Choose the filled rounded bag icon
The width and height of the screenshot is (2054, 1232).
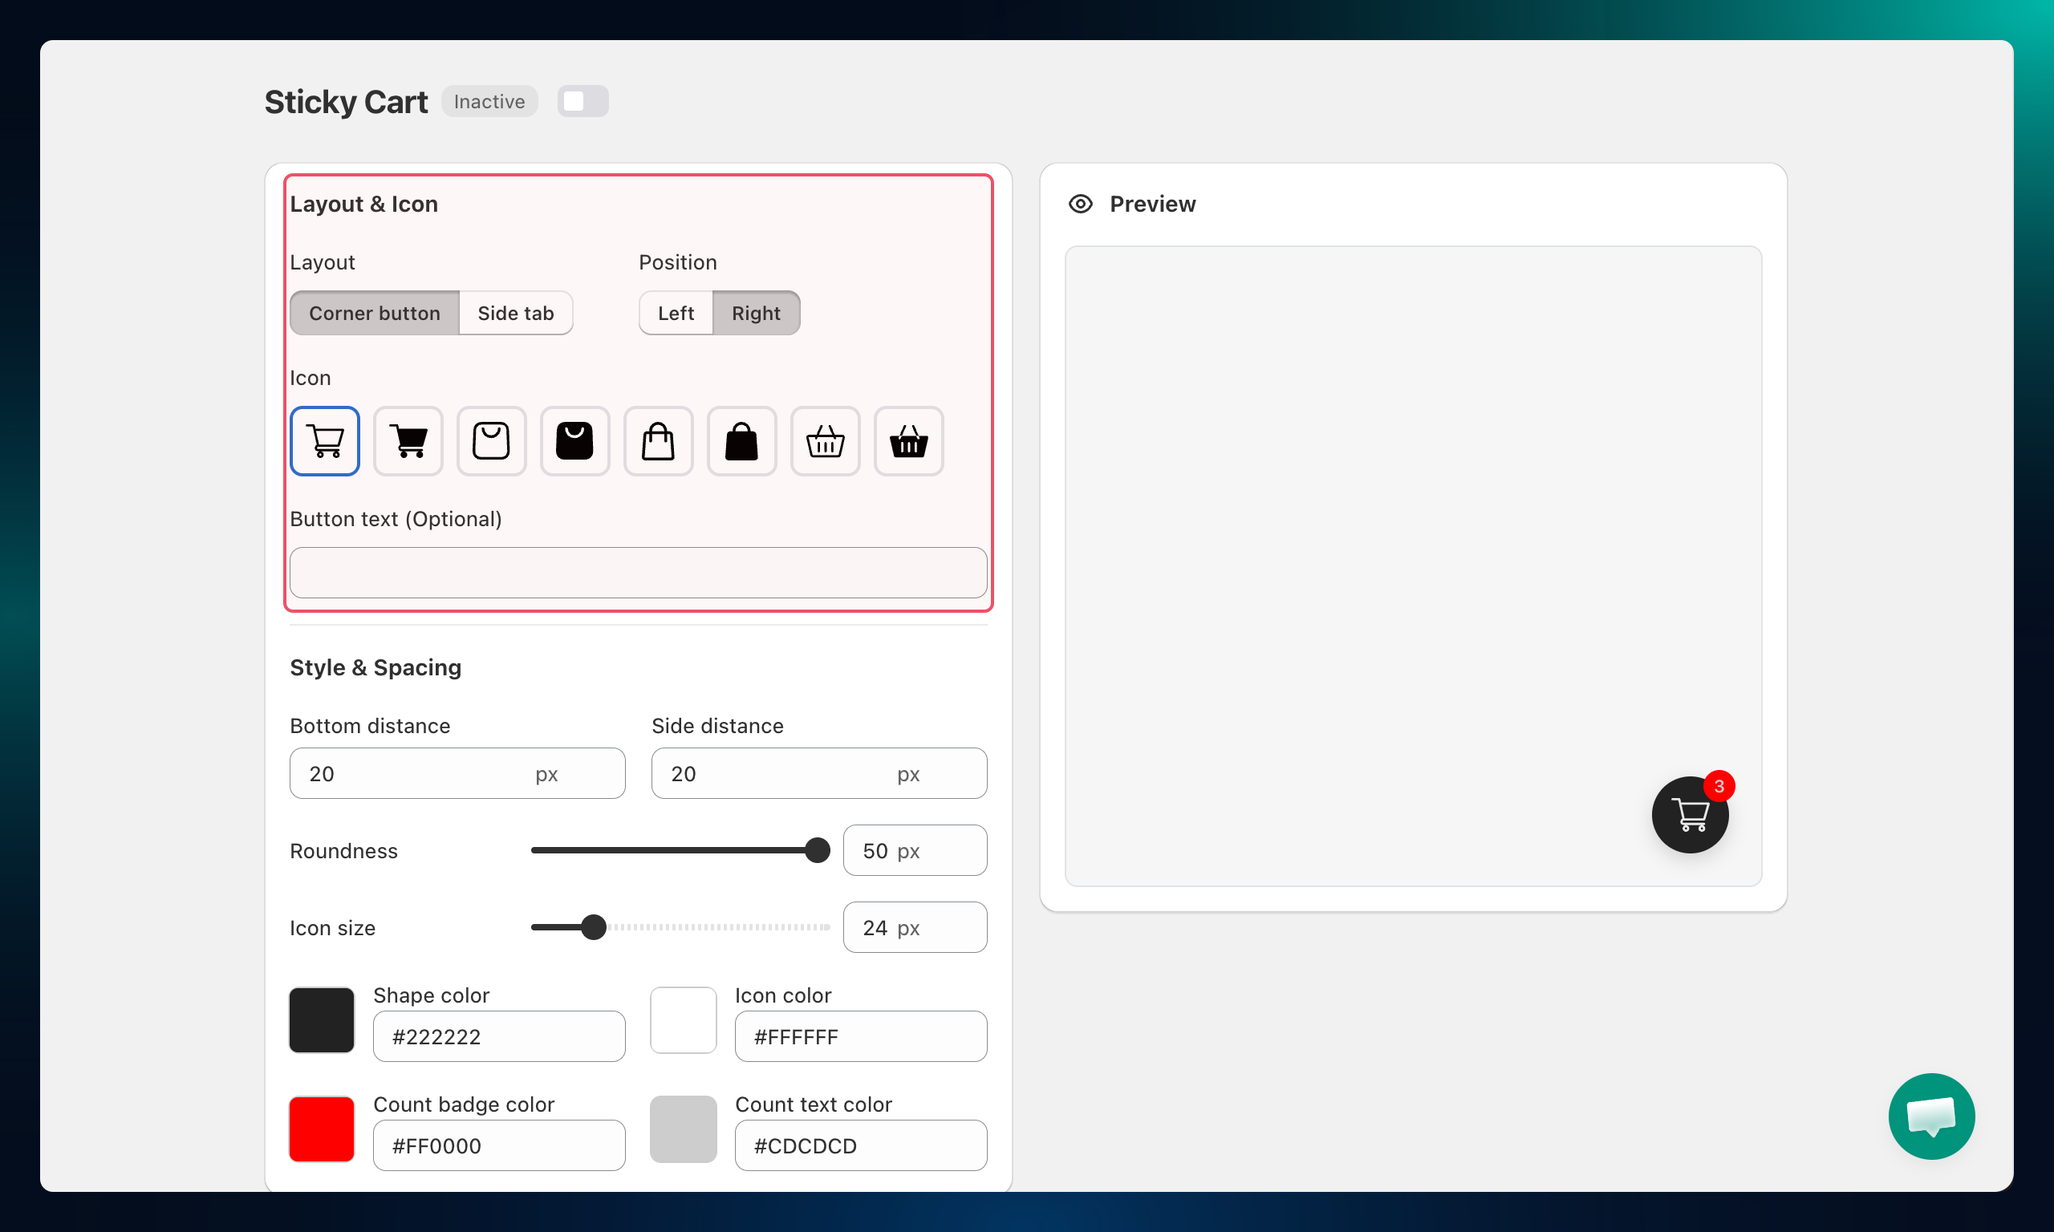pyautogui.click(x=574, y=441)
